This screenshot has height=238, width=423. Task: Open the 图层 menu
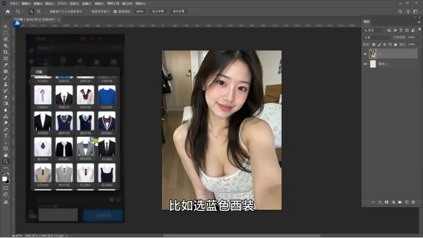pyautogui.click(x=50, y=4)
